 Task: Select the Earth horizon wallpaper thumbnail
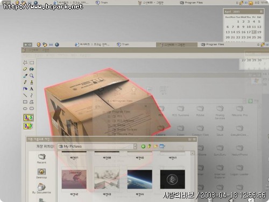(140, 179)
